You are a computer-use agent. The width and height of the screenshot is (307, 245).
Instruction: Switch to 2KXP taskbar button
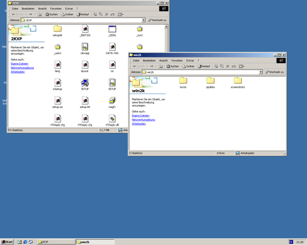56,242
